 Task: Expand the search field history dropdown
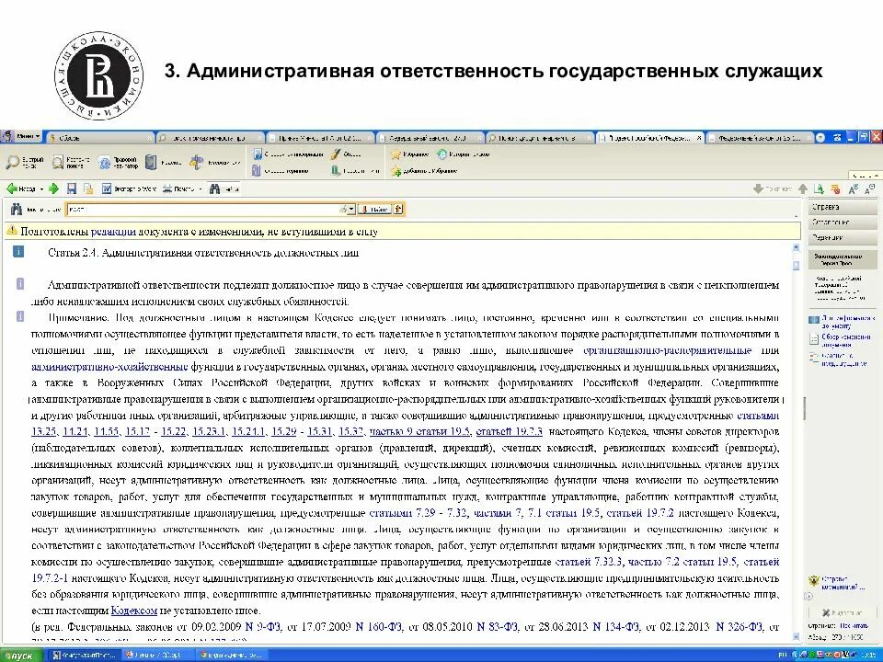point(351,209)
